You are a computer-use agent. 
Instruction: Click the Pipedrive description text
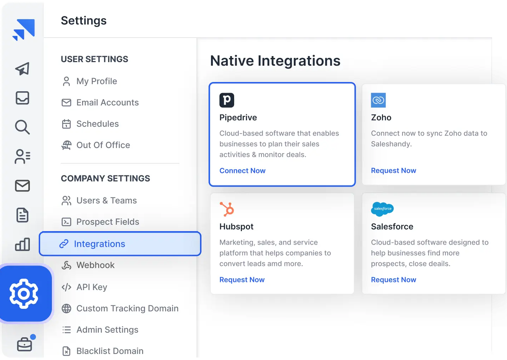[x=279, y=144]
